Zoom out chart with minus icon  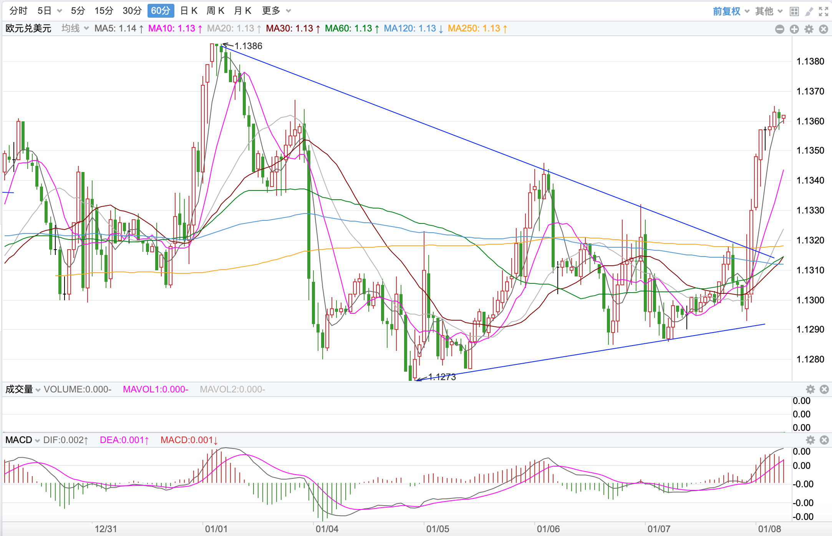click(x=780, y=29)
